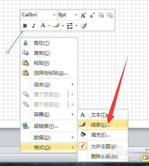Open the line ends dropdown arrow
This screenshot has width=149, height=166.
click(76, 26)
